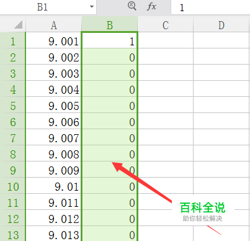Select column B header
Image resolution: width=250 pixels, height=241 pixels.
coord(110,25)
